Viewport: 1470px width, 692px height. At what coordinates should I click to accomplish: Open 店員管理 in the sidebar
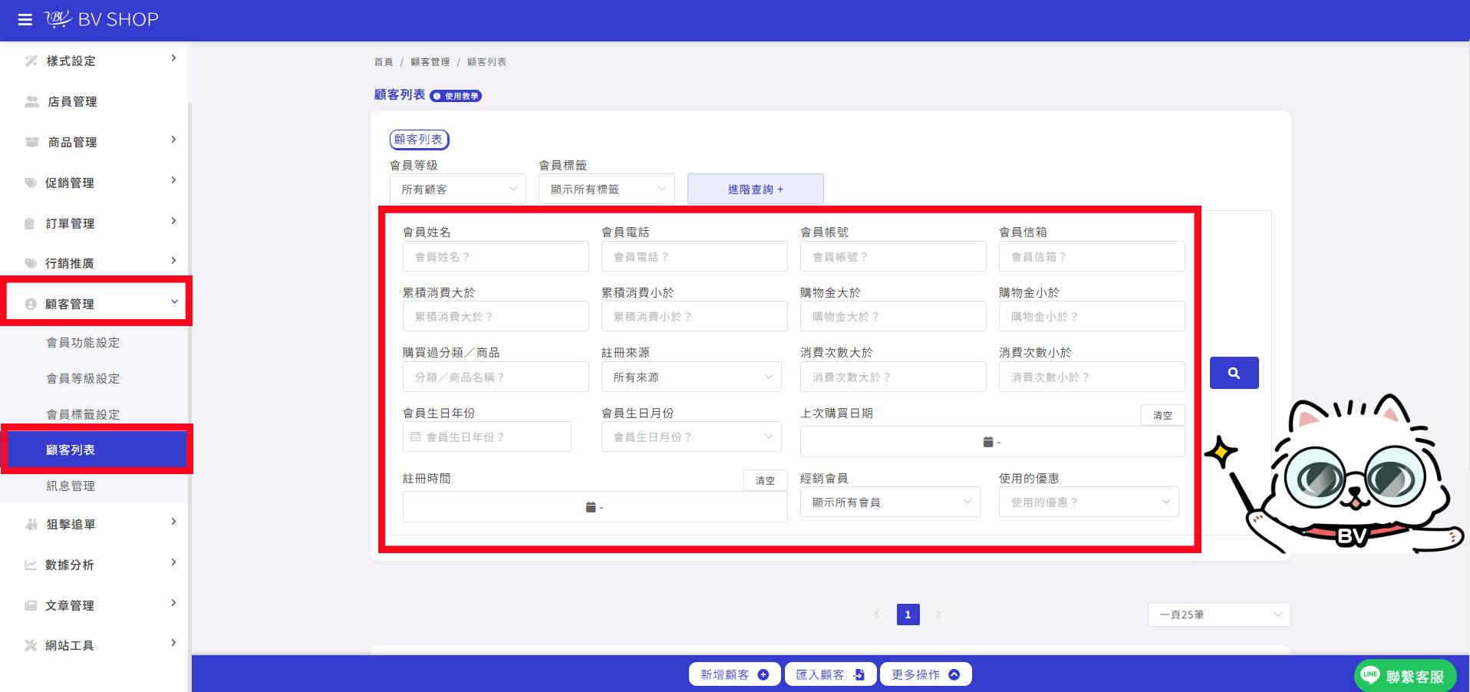pos(96,101)
